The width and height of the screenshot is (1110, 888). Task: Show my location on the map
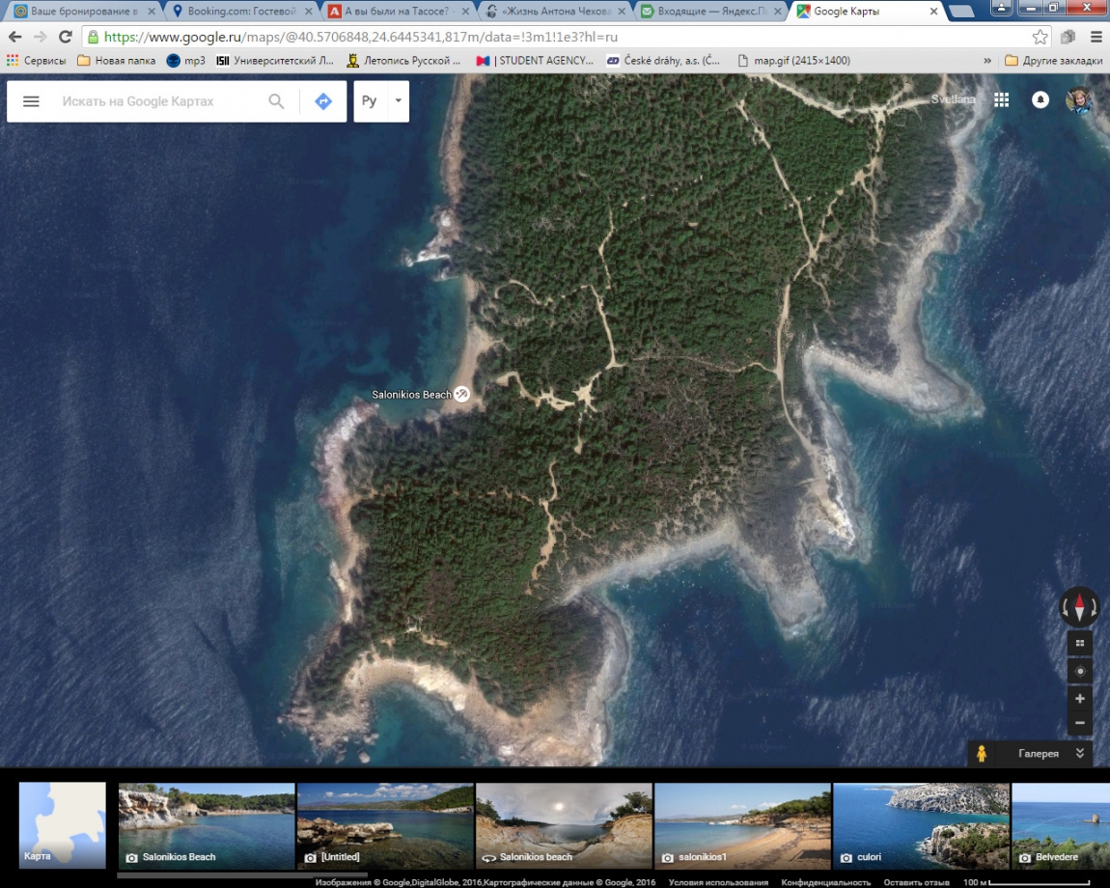coord(1079,671)
